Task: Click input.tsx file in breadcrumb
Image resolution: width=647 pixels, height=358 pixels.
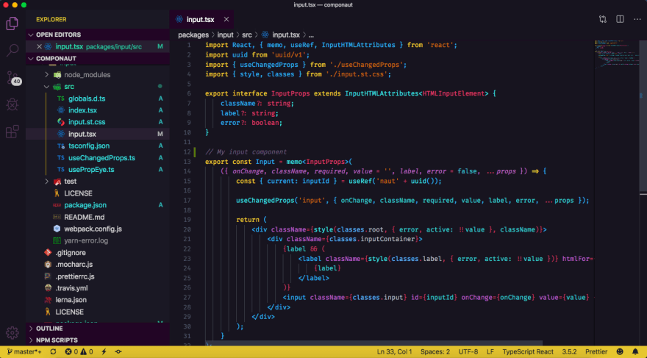Action: (x=281, y=35)
